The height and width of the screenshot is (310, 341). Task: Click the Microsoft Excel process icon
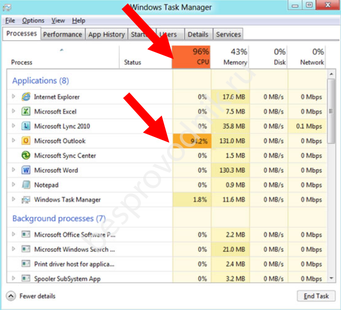pos(26,112)
